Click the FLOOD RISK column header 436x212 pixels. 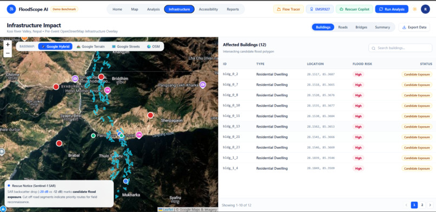point(362,64)
